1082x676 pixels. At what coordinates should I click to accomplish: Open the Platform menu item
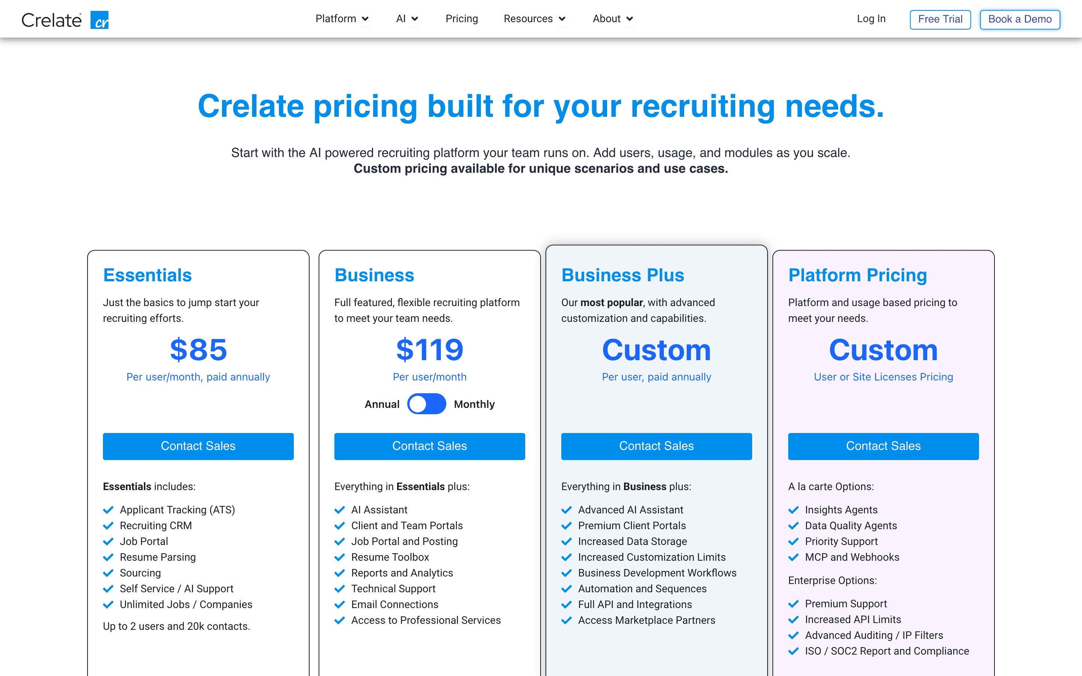(x=336, y=19)
